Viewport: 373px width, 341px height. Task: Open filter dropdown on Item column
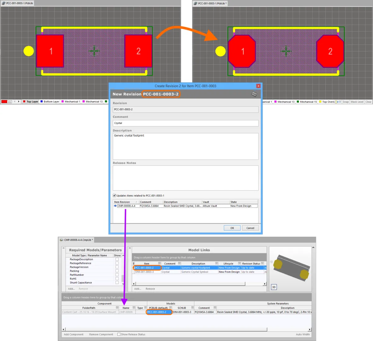click(159, 263)
